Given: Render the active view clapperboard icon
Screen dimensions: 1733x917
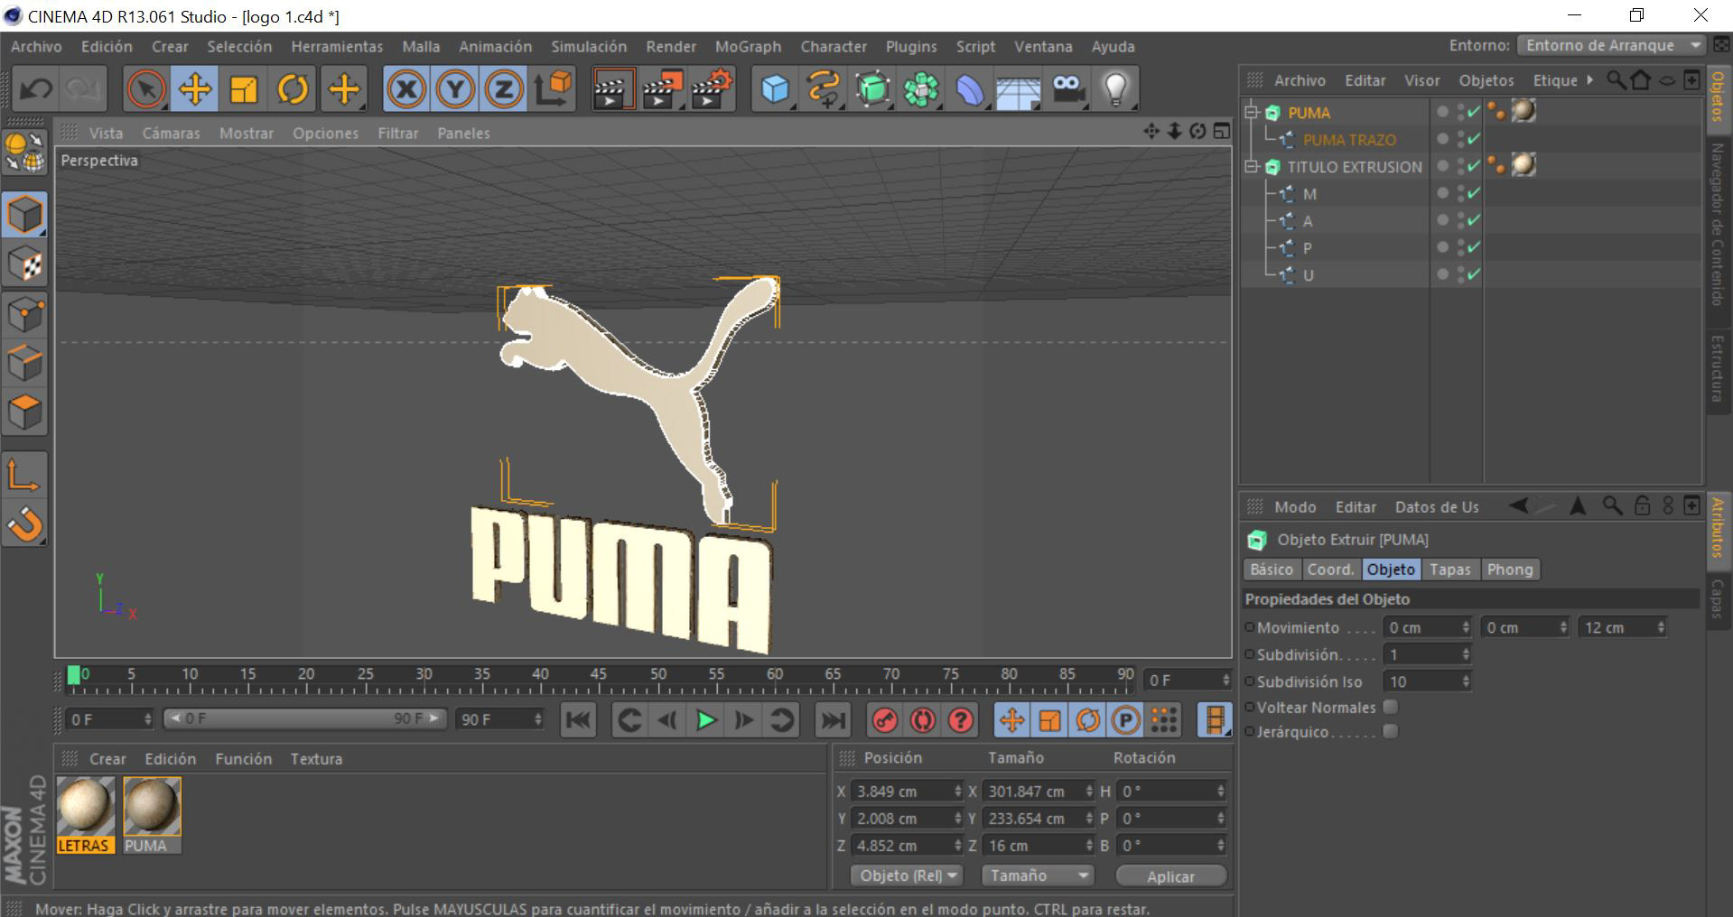Looking at the screenshot, I should (613, 89).
